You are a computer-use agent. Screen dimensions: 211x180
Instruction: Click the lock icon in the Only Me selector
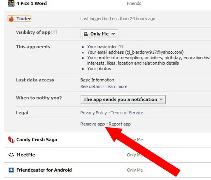[86, 34]
